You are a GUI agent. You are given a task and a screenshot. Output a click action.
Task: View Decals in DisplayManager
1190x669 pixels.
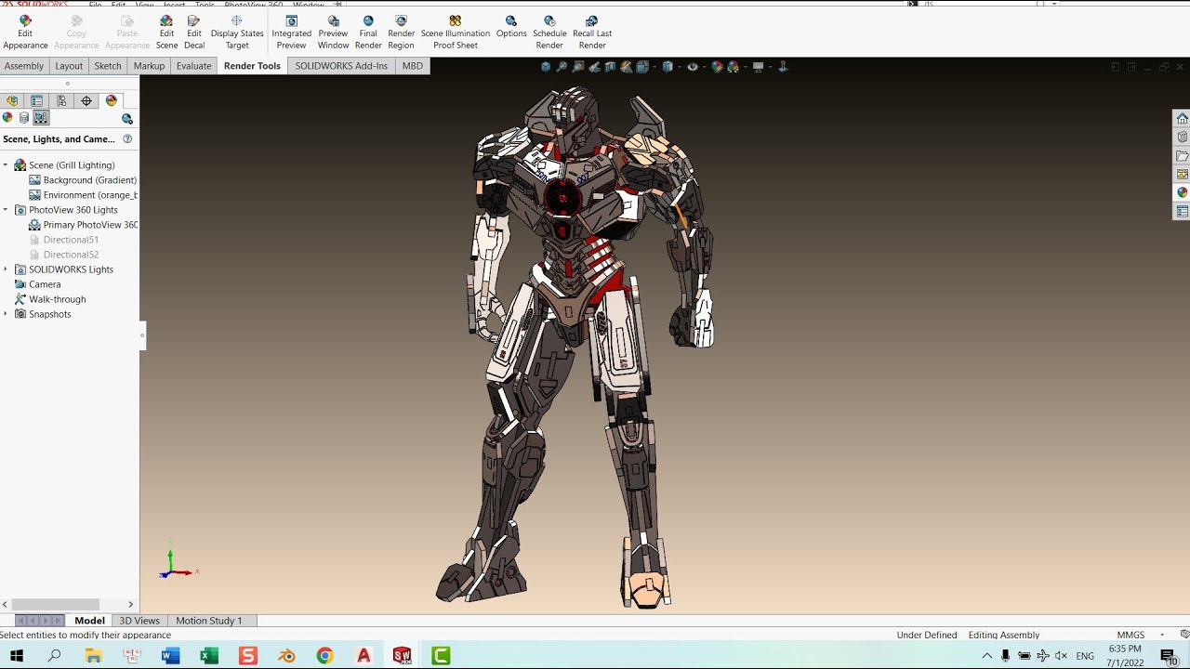[24, 118]
